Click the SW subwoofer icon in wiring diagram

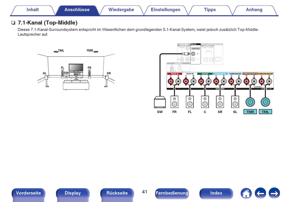[x=160, y=102]
